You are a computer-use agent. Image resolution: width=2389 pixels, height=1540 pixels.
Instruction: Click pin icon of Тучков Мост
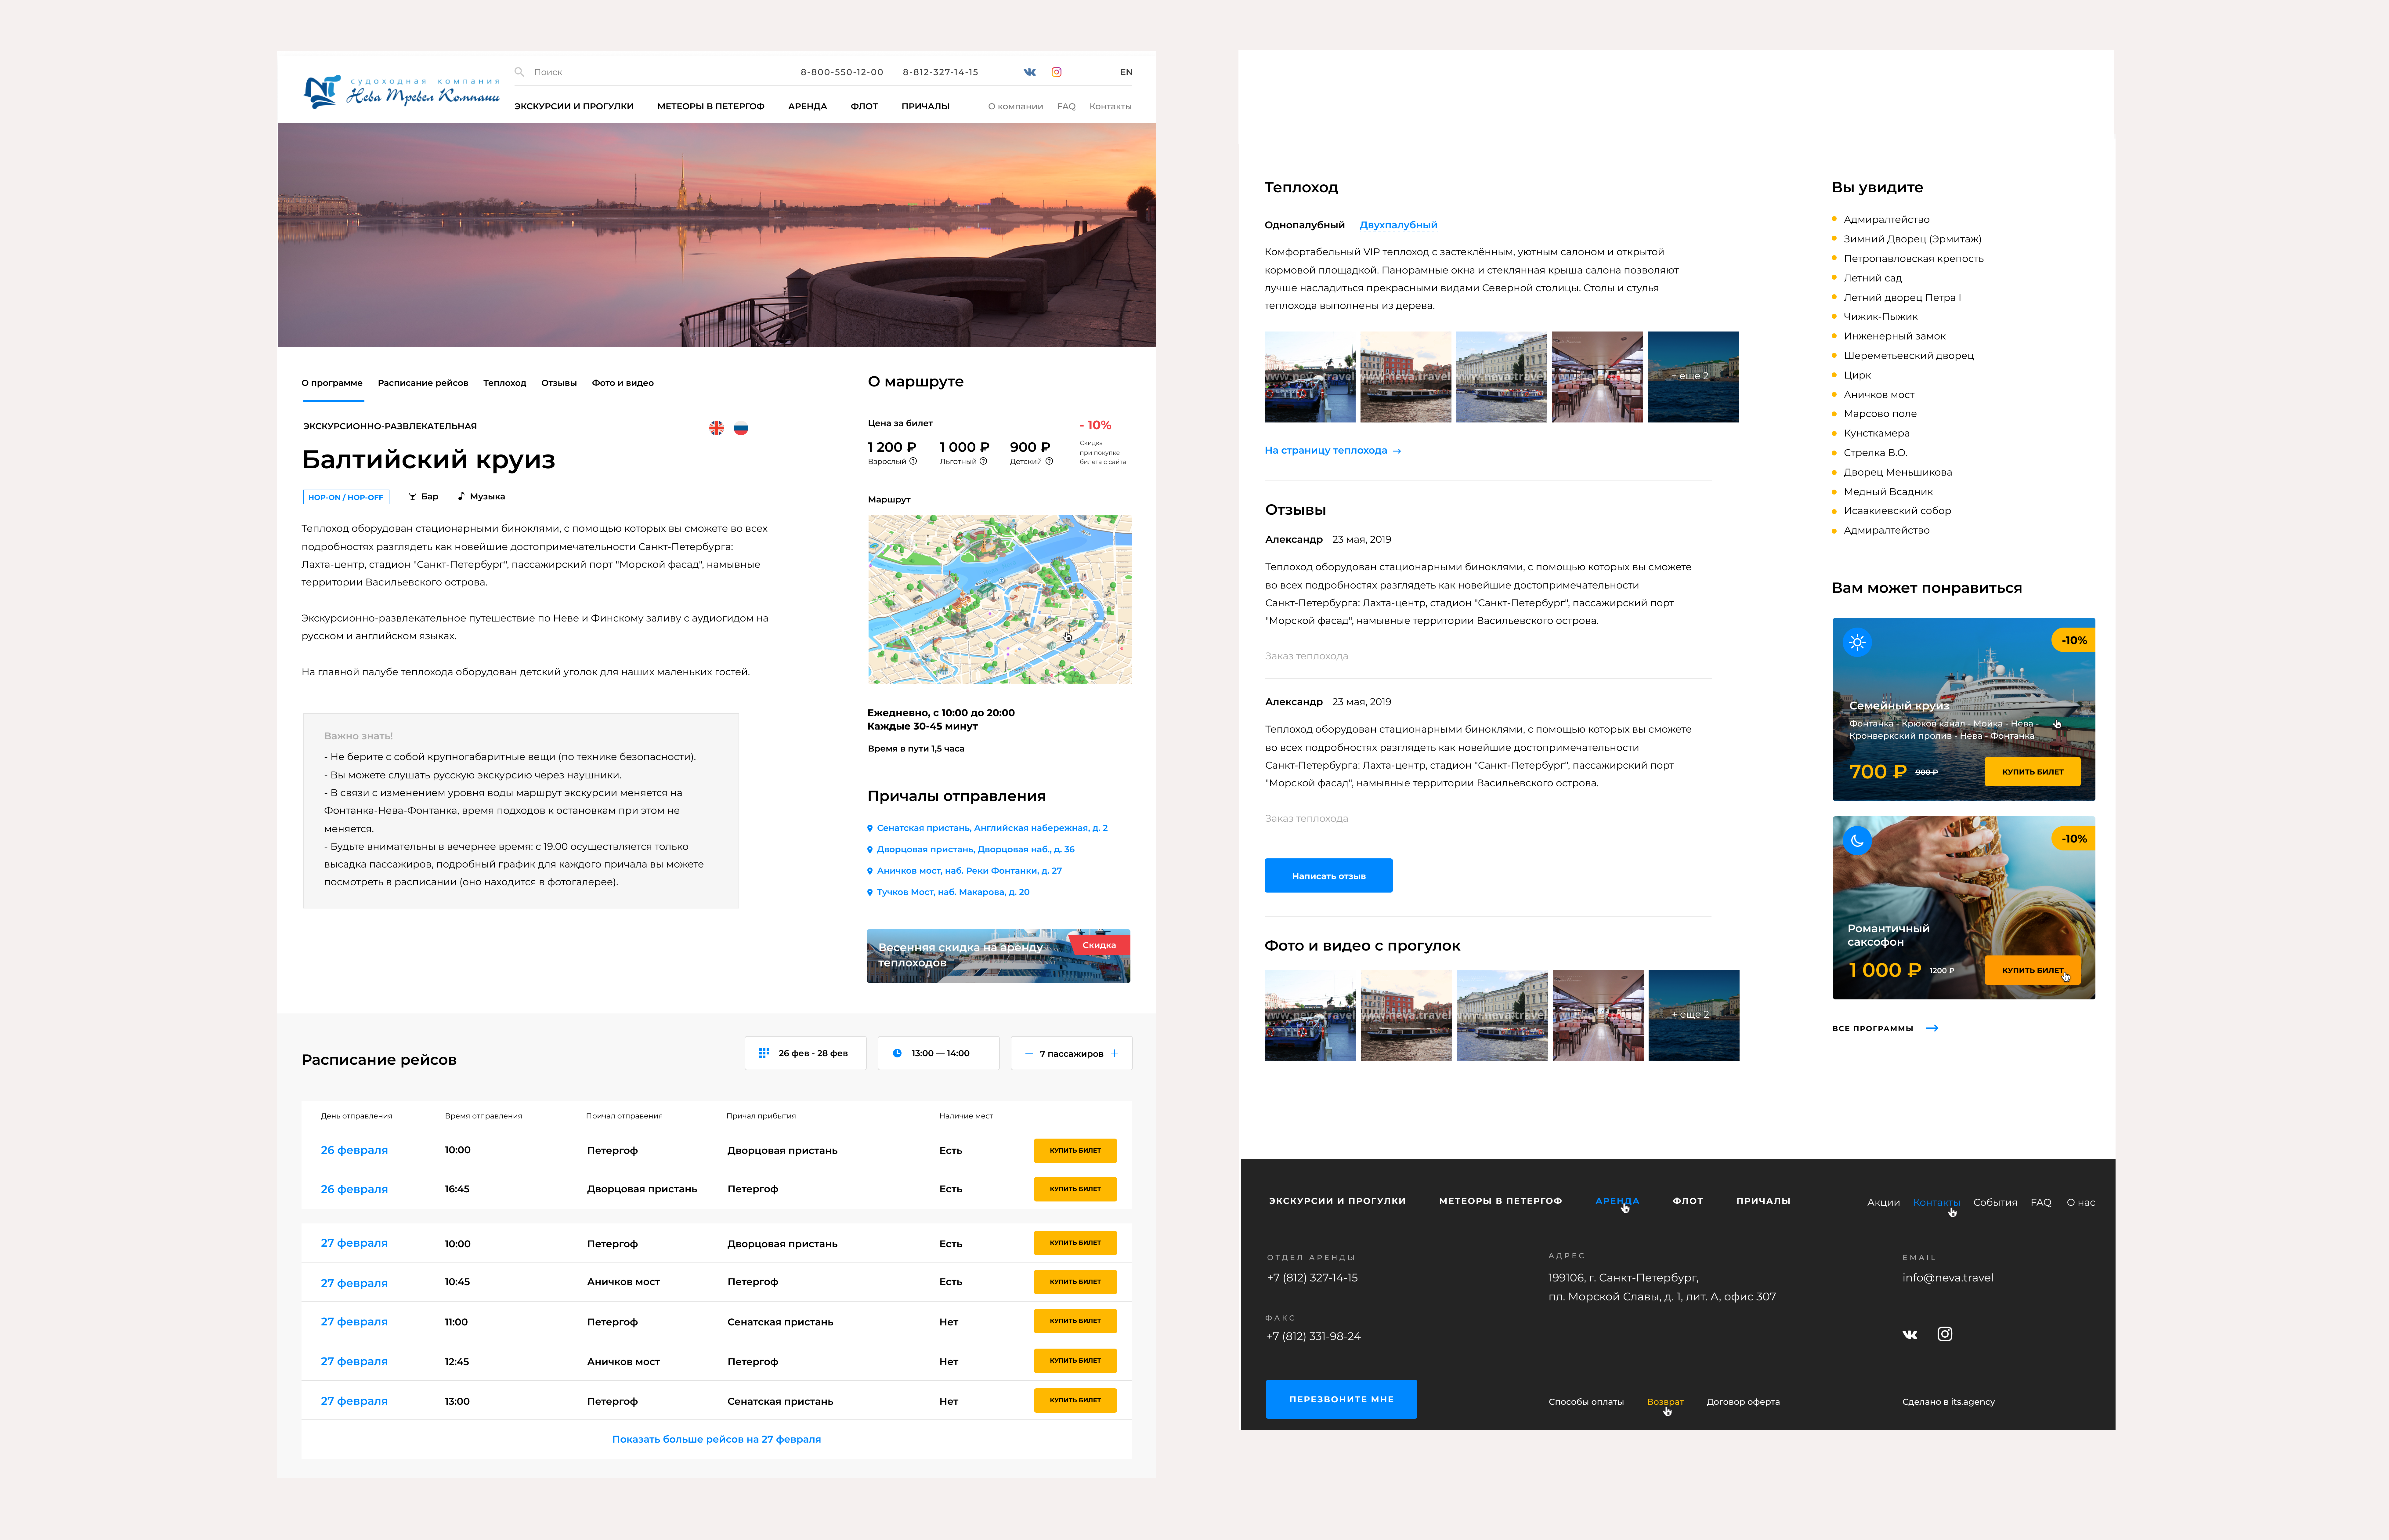(x=870, y=892)
